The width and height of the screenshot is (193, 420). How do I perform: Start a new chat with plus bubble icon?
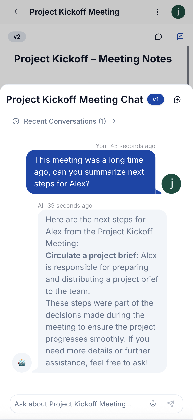coord(177,100)
